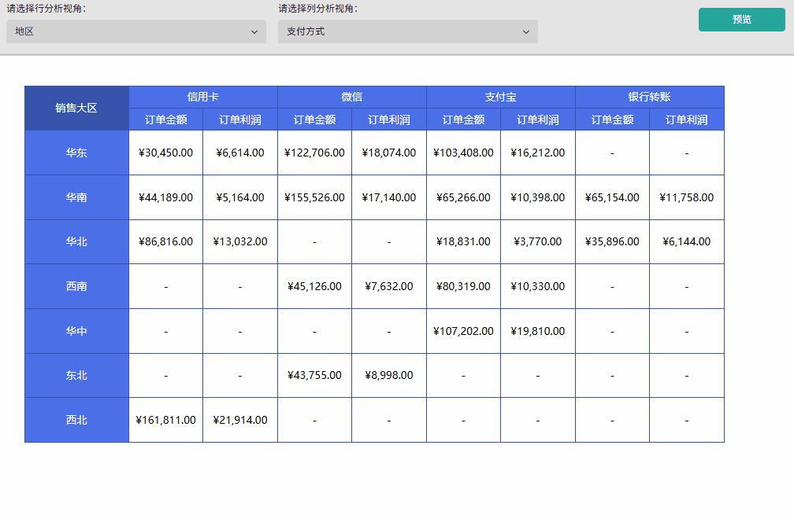794x515 pixels.
Task: Click 订单利润 header under 支付宝
Action: pyautogui.click(x=538, y=120)
